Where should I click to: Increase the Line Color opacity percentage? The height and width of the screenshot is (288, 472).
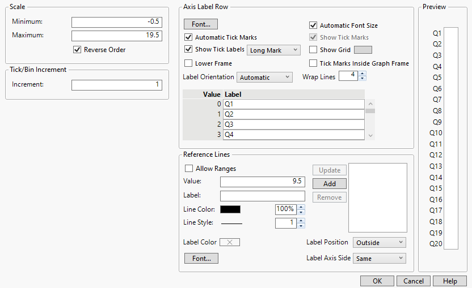pyautogui.click(x=301, y=207)
